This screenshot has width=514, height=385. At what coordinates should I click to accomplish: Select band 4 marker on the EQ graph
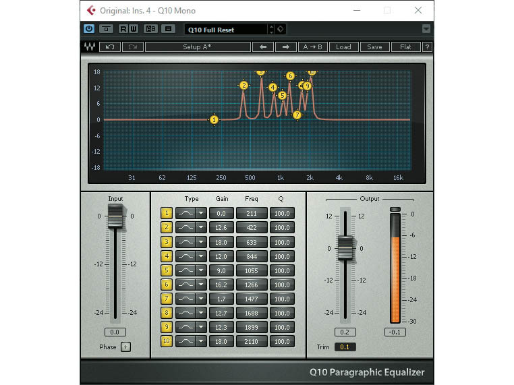[273, 88]
